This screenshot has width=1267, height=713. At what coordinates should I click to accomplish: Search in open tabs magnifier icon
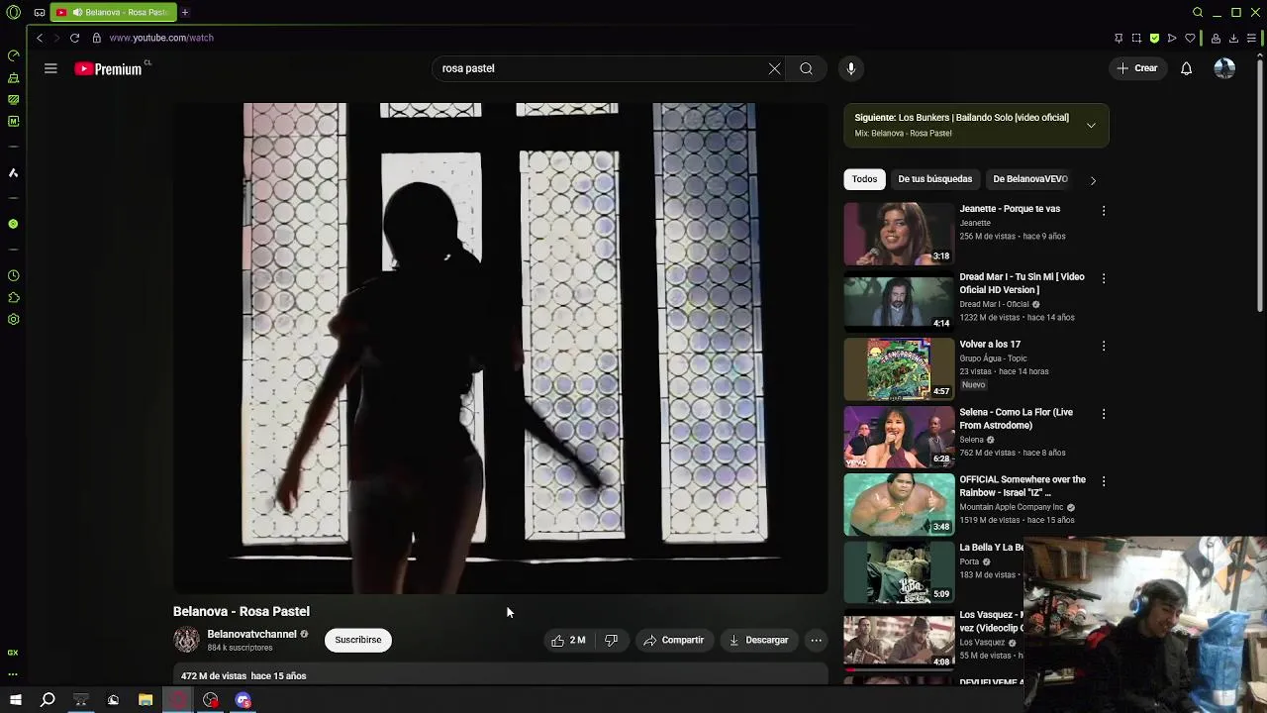[x=1198, y=13]
